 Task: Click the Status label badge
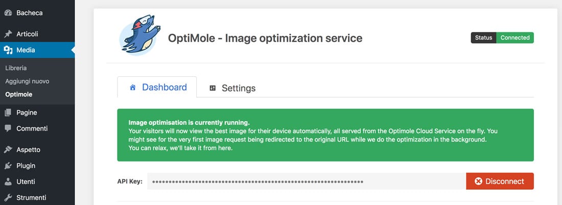[483, 38]
